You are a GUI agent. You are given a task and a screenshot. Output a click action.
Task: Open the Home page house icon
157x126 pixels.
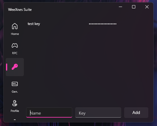click(15, 26)
